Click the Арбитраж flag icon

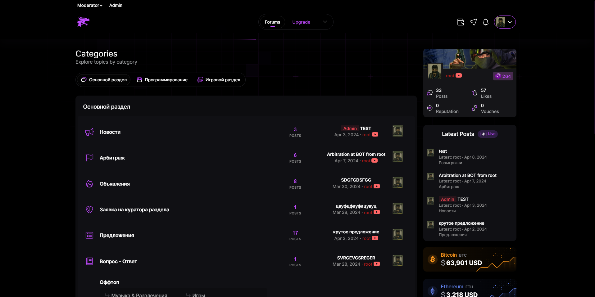pos(89,158)
